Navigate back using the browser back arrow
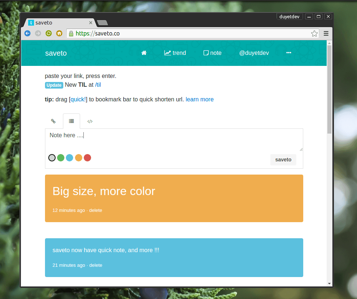 tap(27, 33)
